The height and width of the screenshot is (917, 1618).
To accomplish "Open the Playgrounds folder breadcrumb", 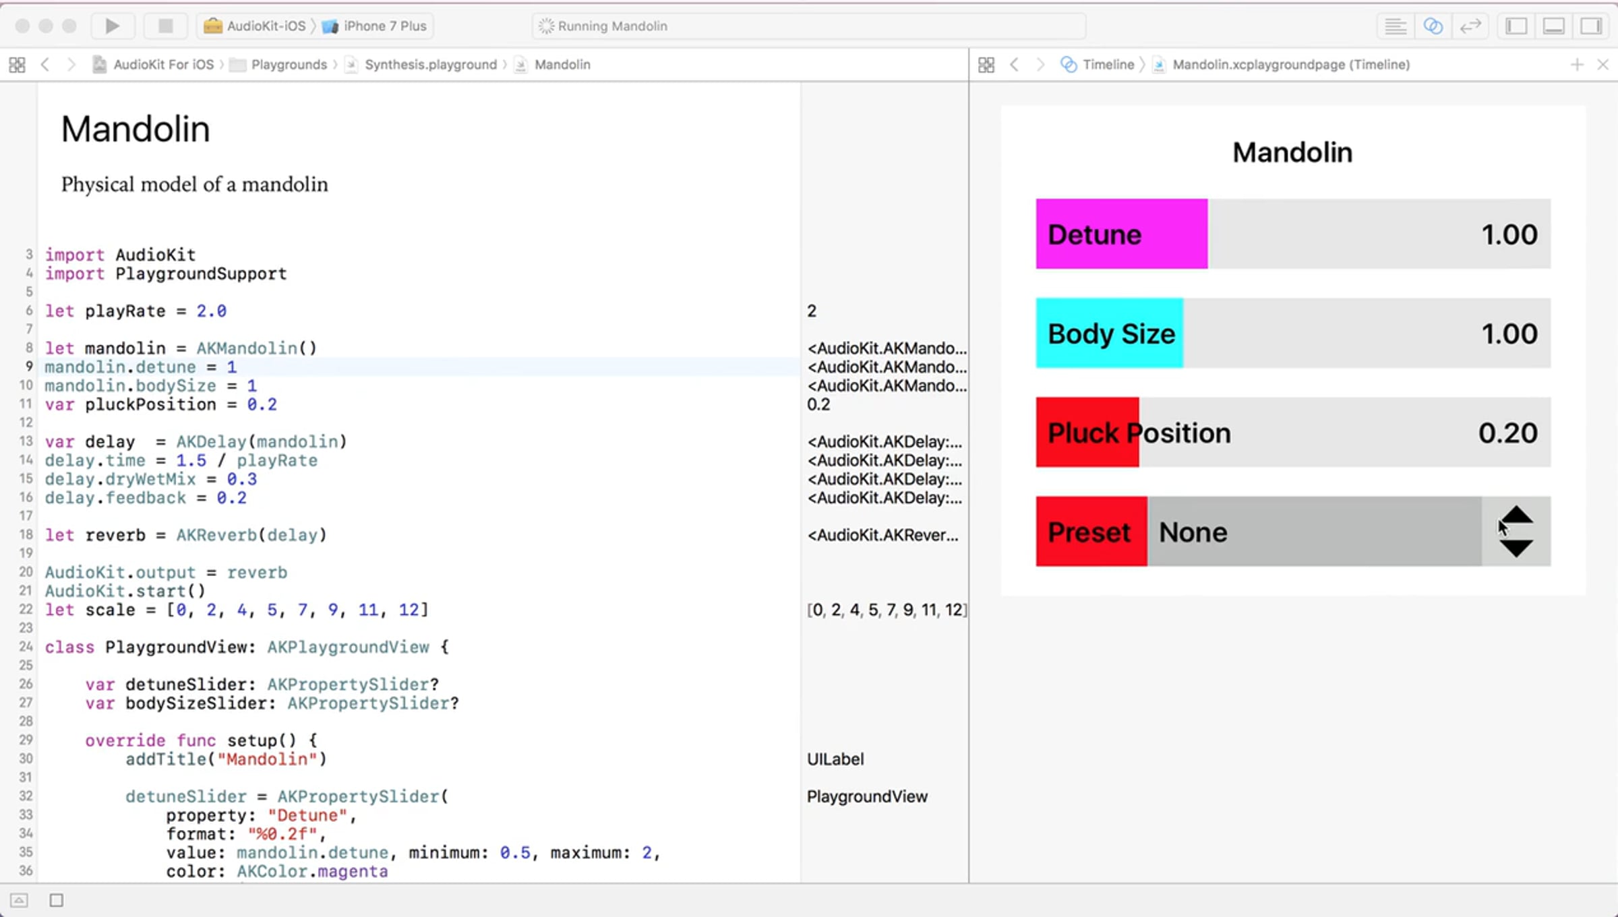I will pyautogui.click(x=288, y=65).
